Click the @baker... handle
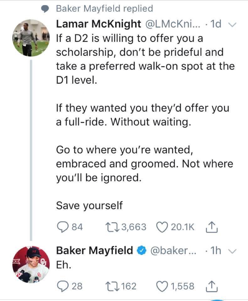This screenshot has height=301, width=248. 174,251
